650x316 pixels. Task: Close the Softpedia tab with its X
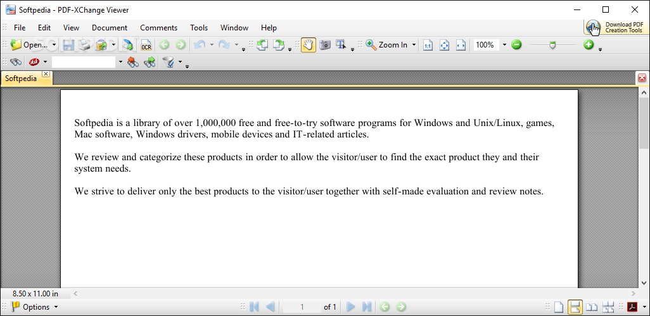(x=46, y=73)
